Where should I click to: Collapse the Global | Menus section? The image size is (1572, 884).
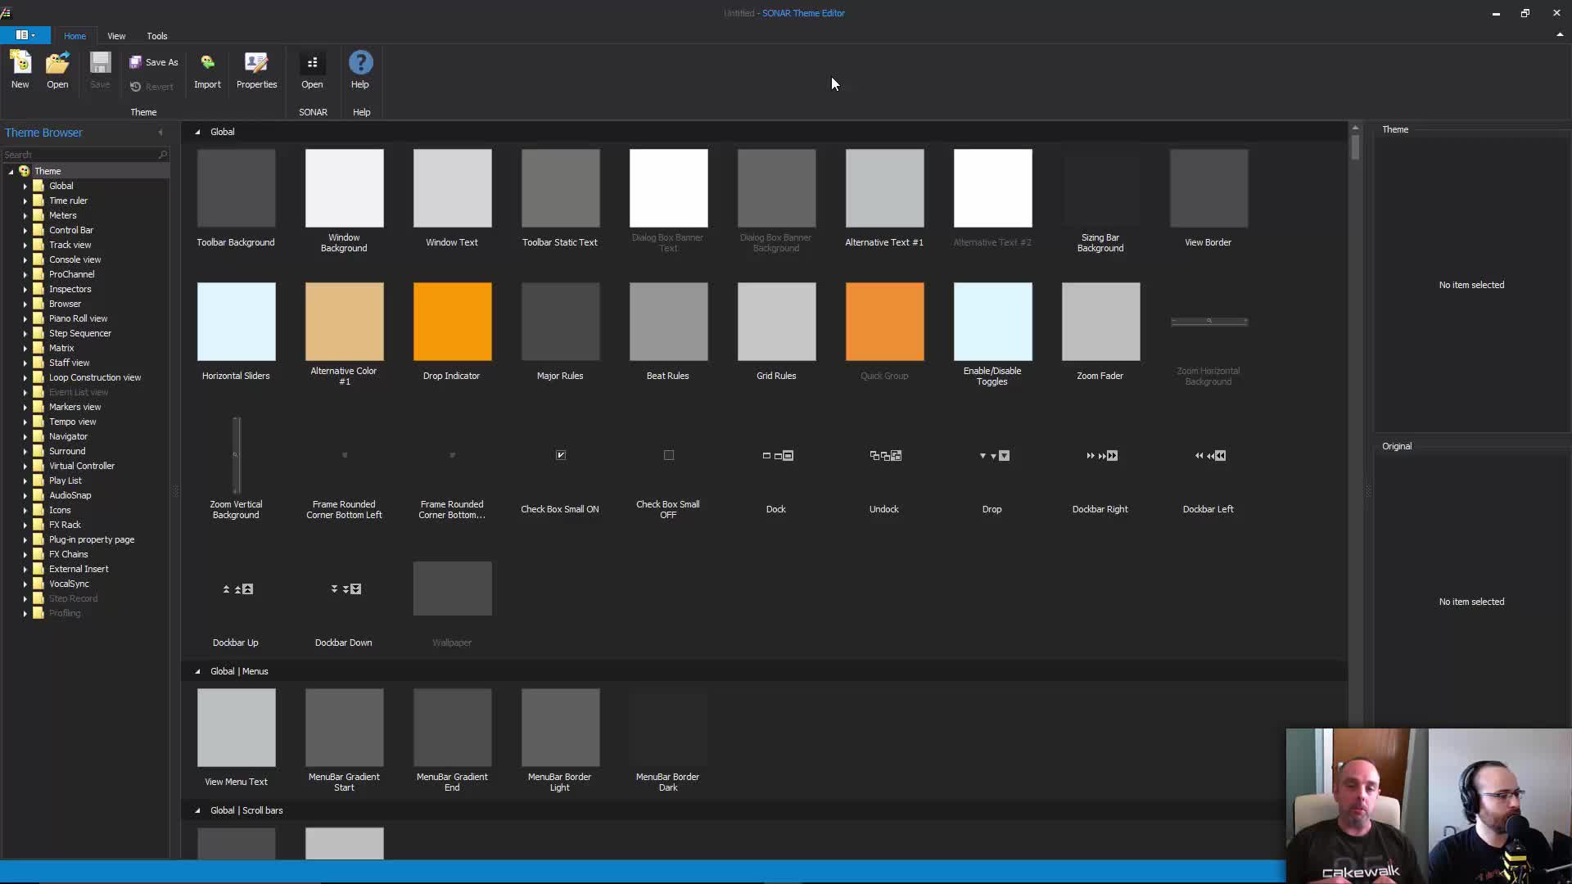[x=197, y=671]
